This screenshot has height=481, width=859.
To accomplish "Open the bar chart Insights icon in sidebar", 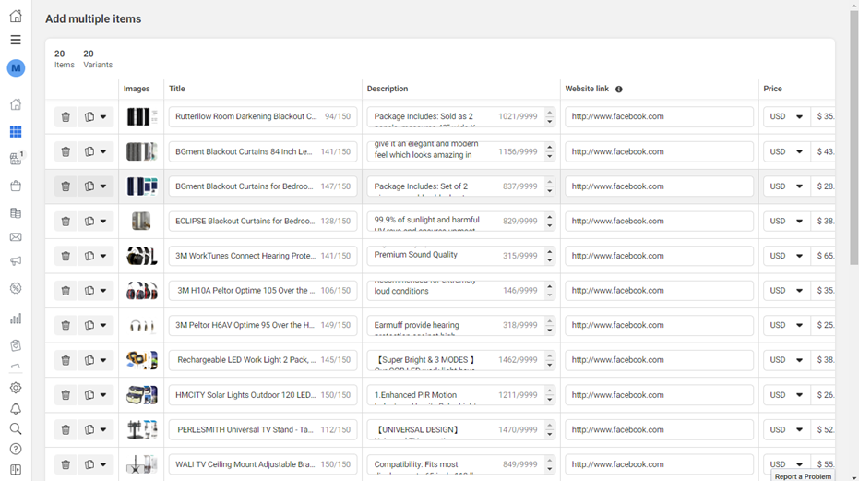I will pyautogui.click(x=16, y=319).
